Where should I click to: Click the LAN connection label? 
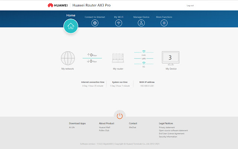point(144,58)
